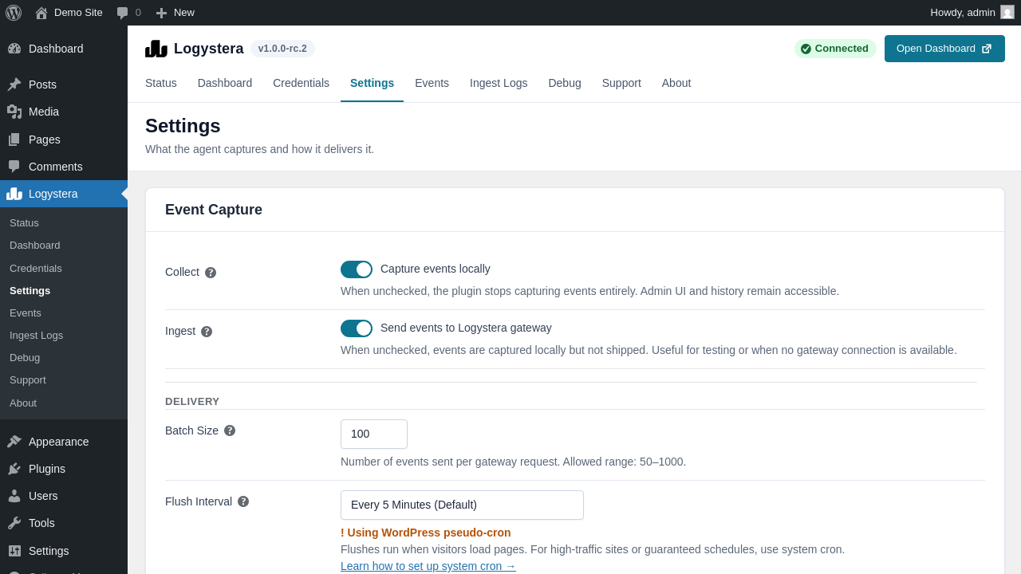The image size is (1021, 574).
Task: Open comments bubble in admin bar
Action: 122,13
